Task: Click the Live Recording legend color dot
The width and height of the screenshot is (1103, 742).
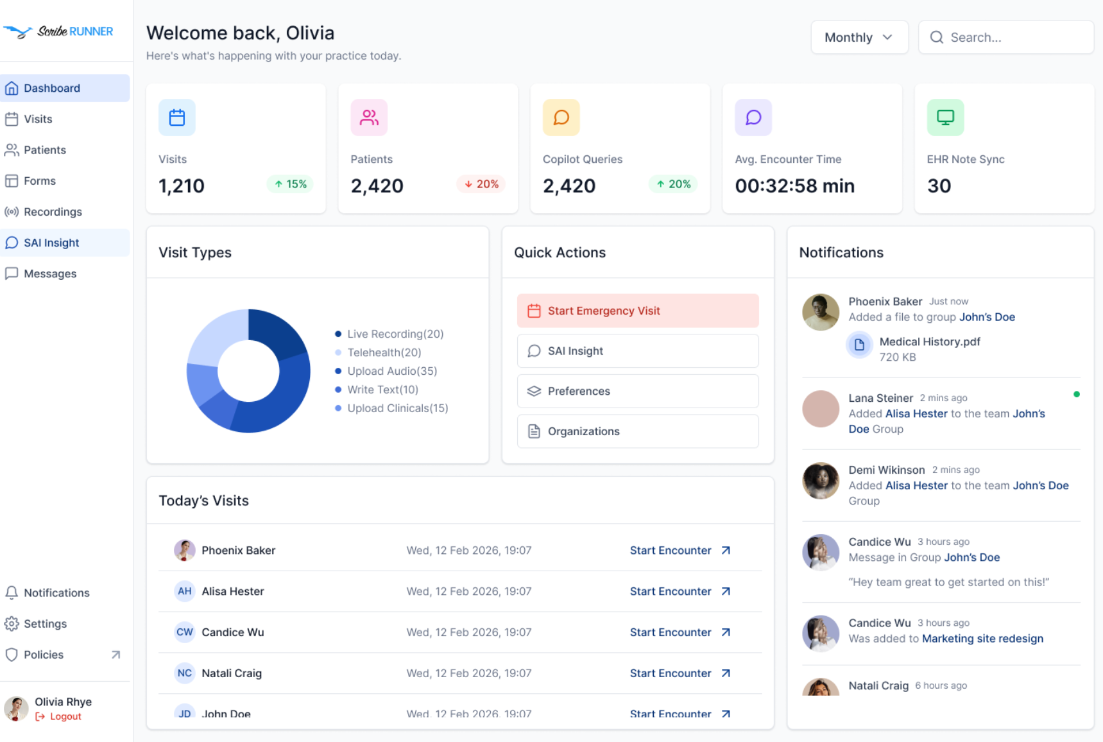Action: pos(338,334)
